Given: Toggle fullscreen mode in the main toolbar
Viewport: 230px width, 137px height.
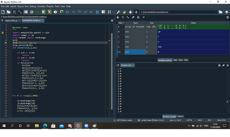Looking at the screenshot, I should coord(109,12).
